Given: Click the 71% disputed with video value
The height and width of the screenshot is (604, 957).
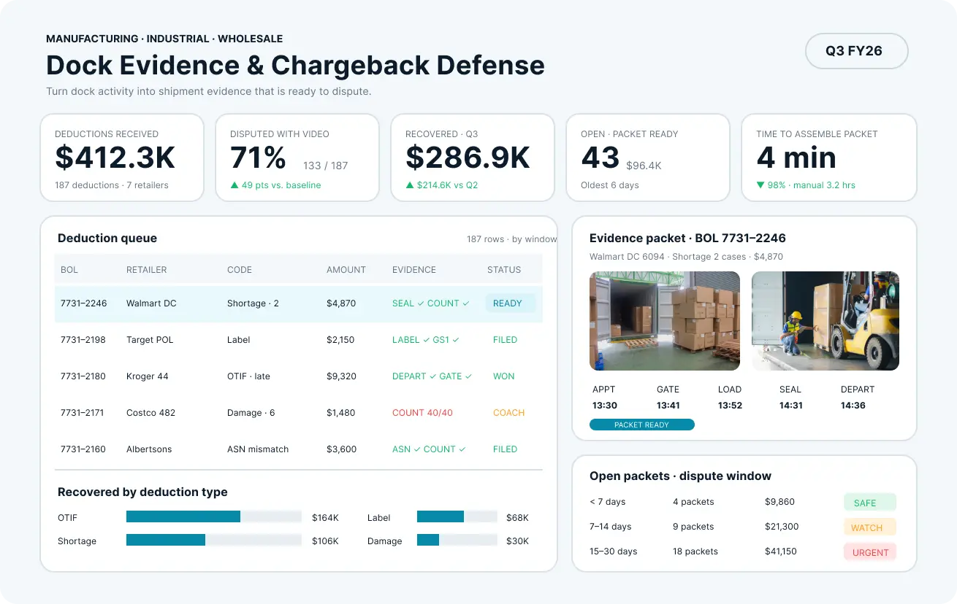Looking at the screenshot, I should [258, 158].
